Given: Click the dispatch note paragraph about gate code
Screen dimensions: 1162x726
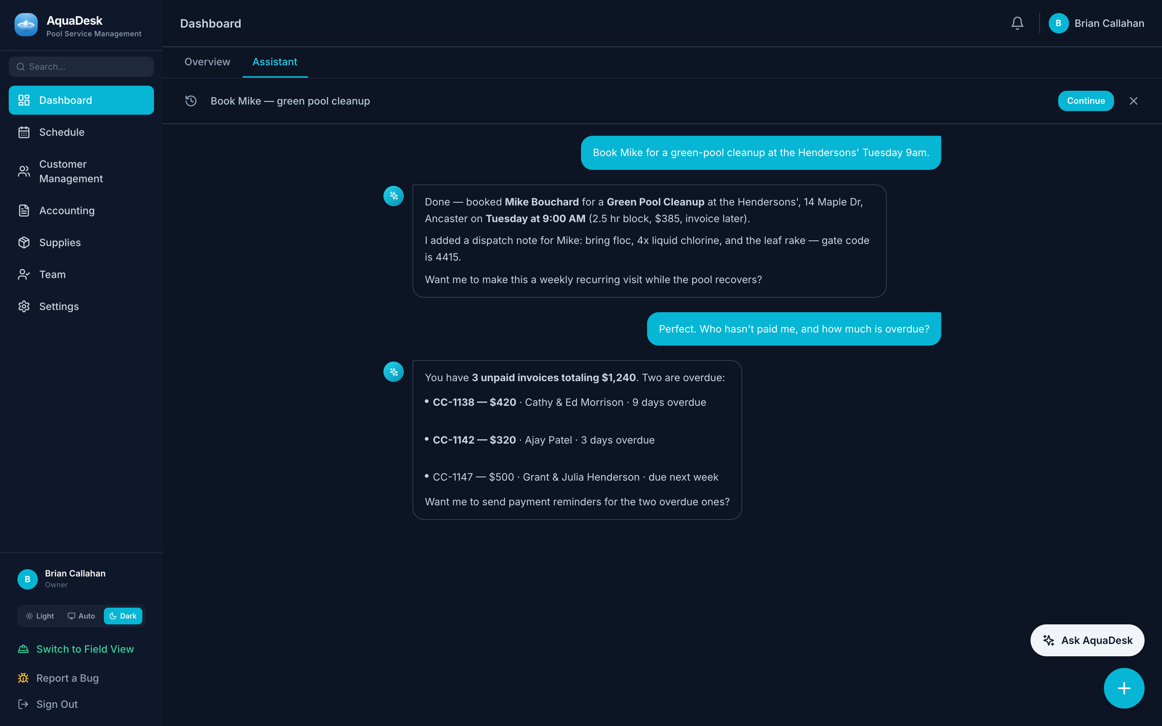Looking at the screenshot, I should pos(647,249).
